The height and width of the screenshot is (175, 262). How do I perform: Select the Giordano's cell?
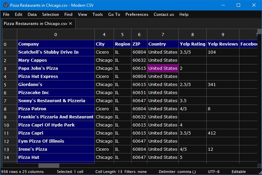[56, 85]
